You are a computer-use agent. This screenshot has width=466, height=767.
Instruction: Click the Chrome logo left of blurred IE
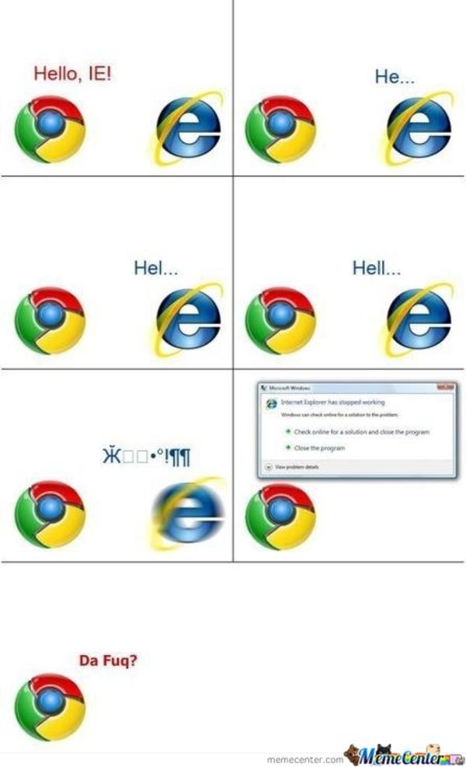(50, 514)
